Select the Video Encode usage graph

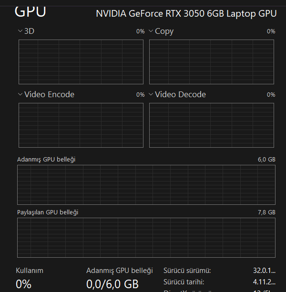pos(81,125)
